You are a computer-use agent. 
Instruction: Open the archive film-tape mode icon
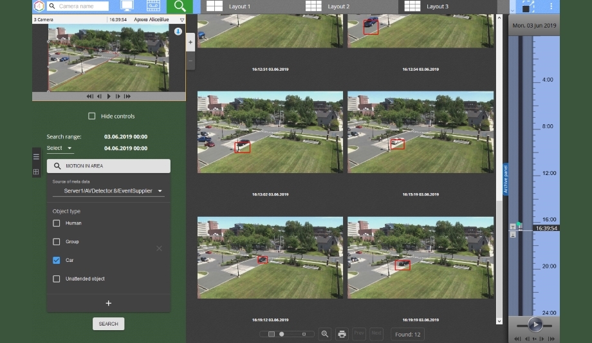click(153, 6)
